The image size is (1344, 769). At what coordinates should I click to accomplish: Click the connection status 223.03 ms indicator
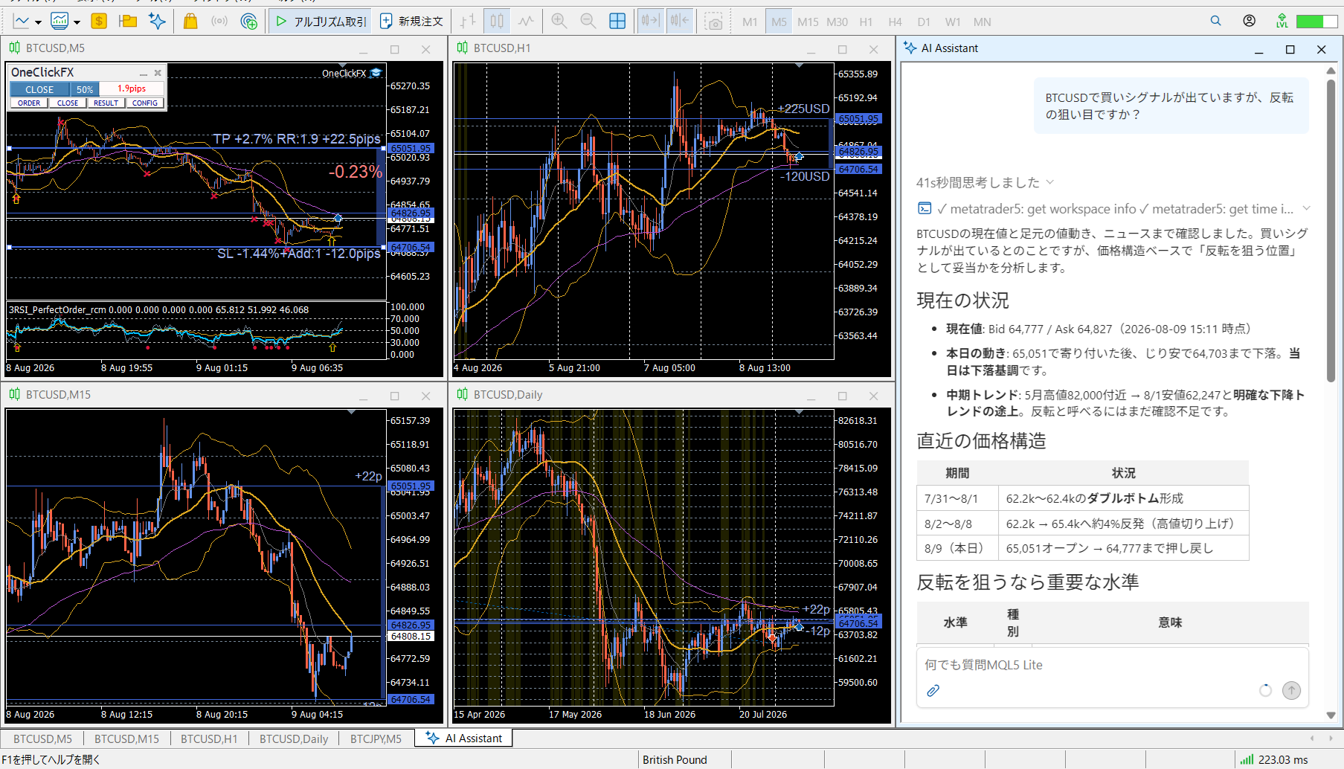click(1273, 760)
